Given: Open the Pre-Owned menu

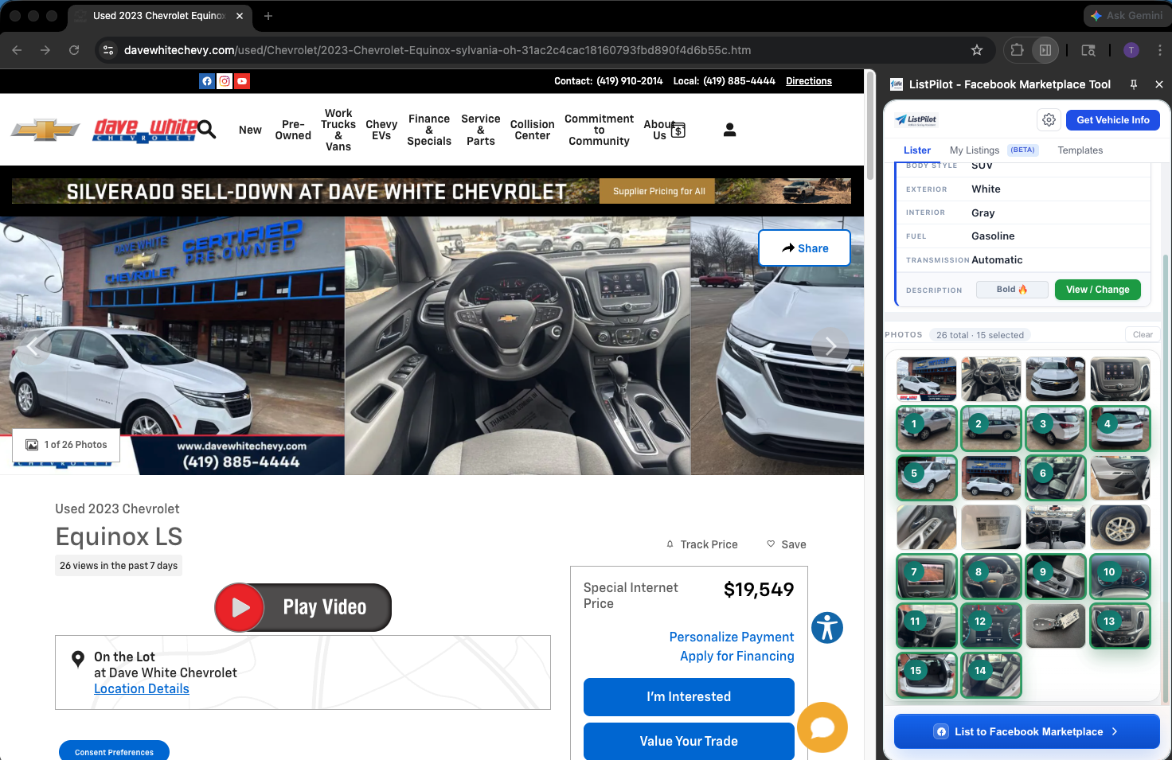Looking at the screenshot, I should (293, 130).
